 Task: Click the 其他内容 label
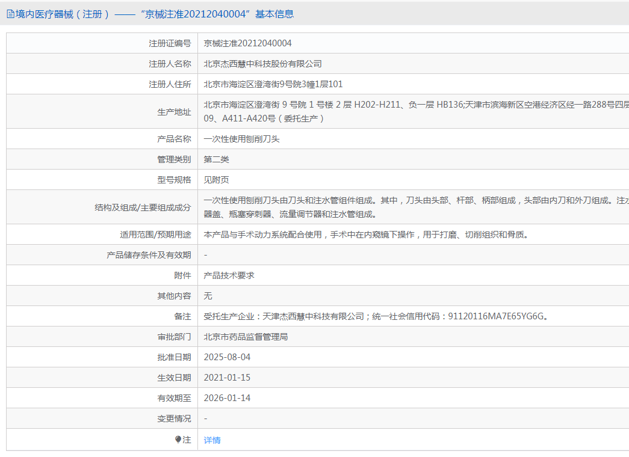(174, 296)
